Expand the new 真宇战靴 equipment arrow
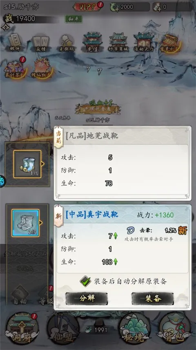196x350 pixels. (x=40, y=223)
